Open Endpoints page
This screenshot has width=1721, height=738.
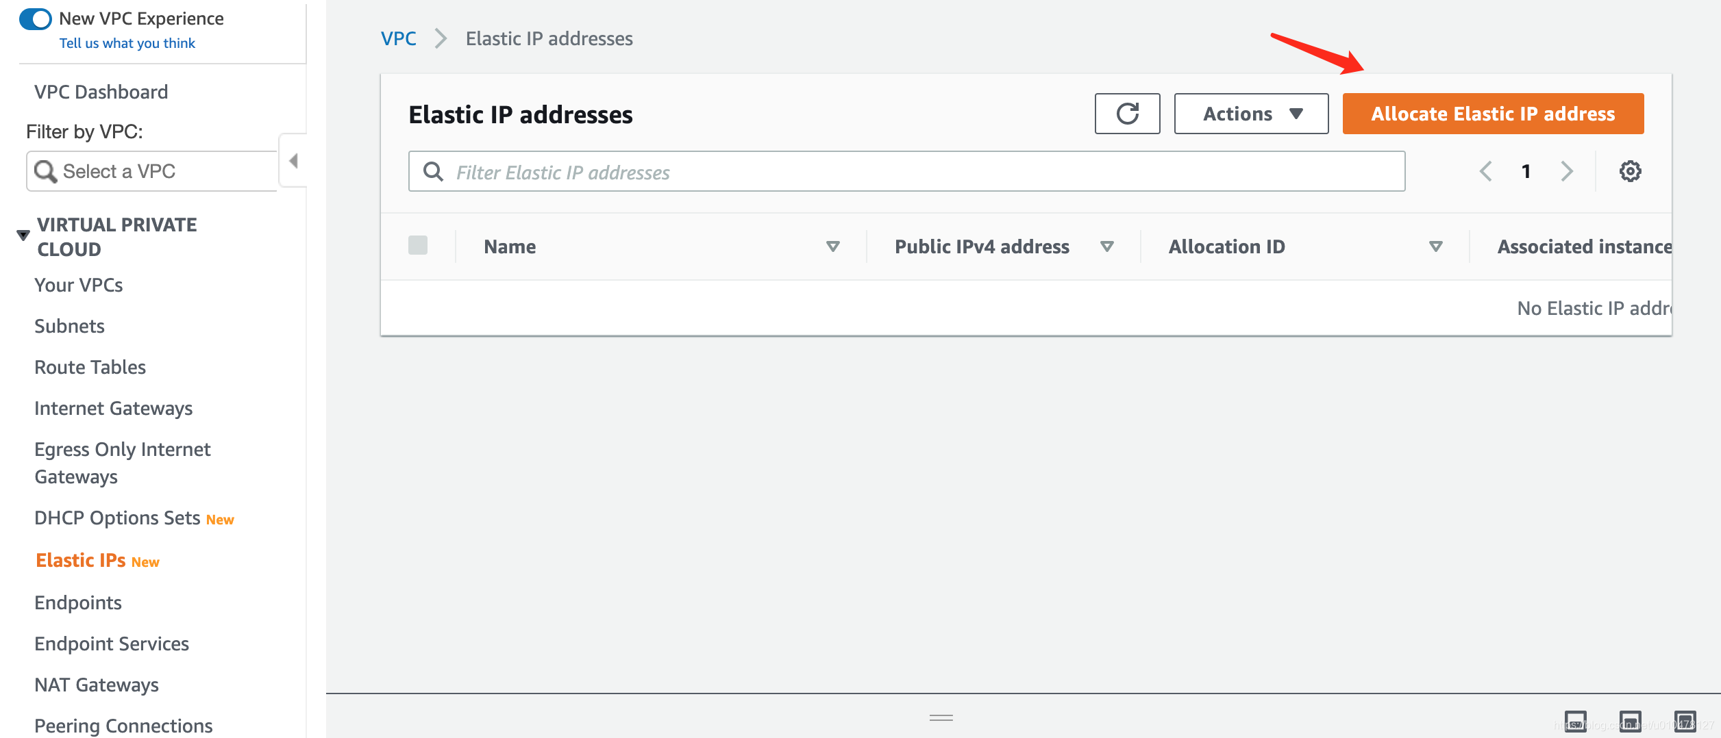(x=78, y=602)
